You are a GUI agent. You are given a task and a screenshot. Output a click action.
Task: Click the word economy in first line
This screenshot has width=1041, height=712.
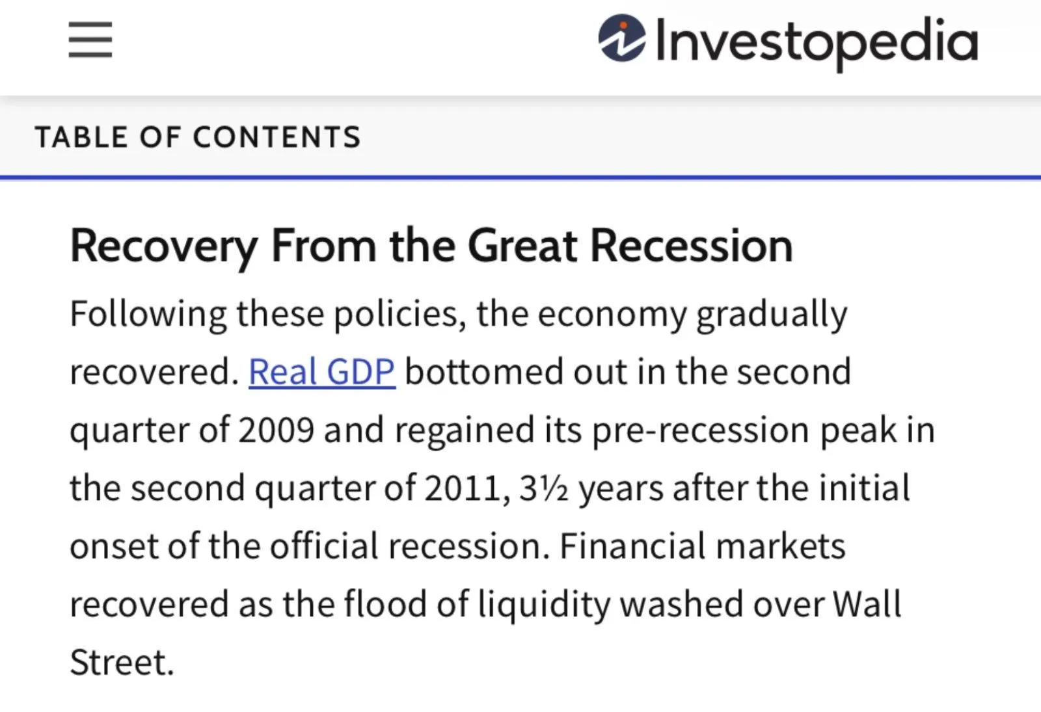point(612,314)
